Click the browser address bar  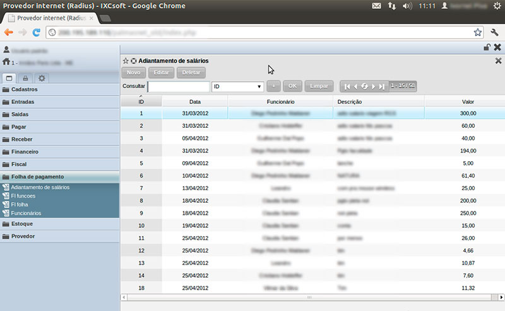click(264, 33)
